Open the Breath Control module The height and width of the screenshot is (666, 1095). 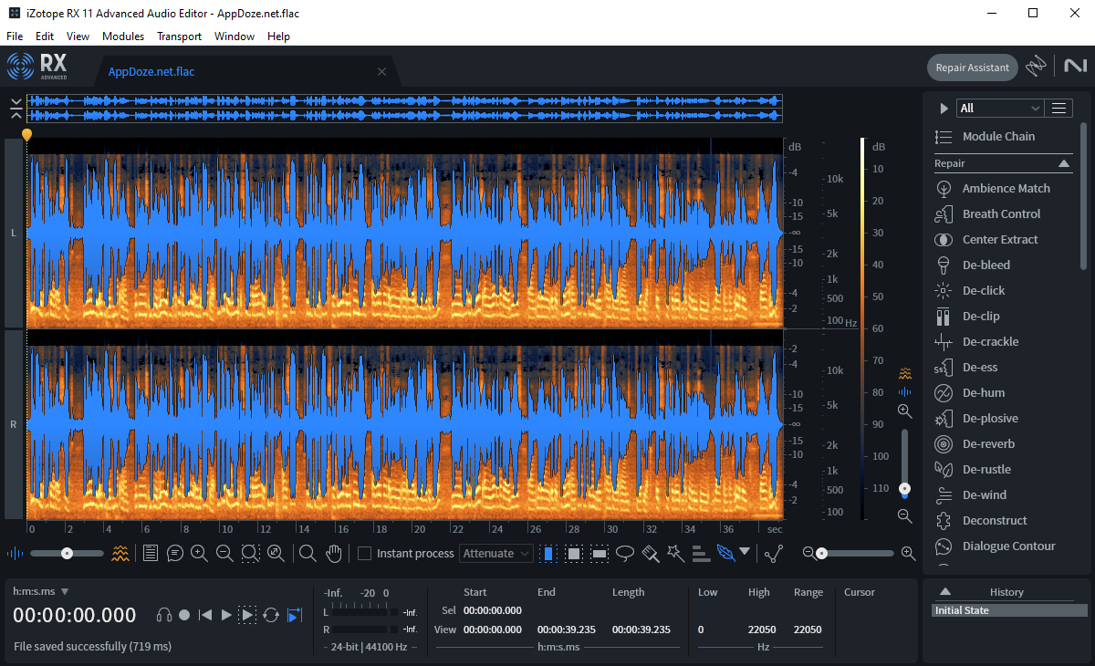coord(1000,213)
